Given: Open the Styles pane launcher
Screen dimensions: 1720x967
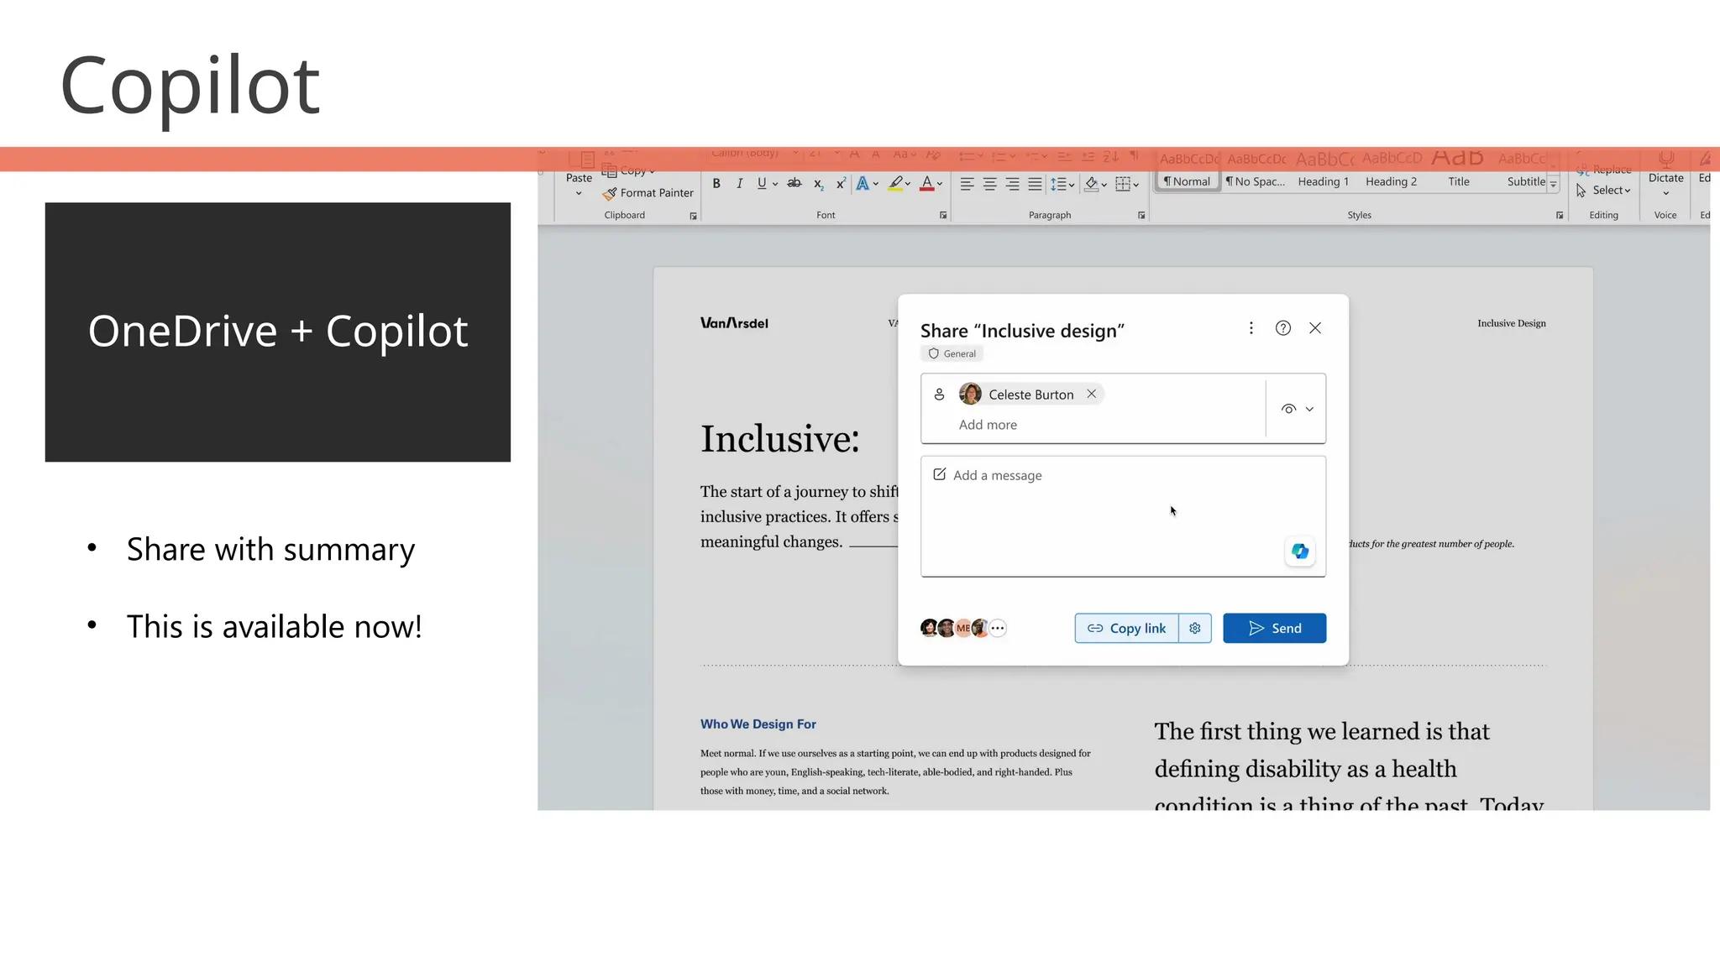Looking at the screenshot, I should [1560, 216].
